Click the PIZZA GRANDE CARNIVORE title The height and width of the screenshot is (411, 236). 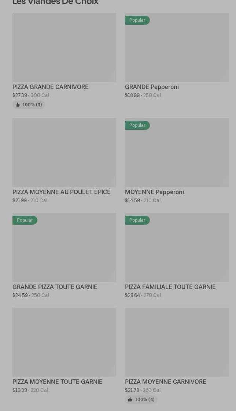pyautogui.click(x=50, y=87)
